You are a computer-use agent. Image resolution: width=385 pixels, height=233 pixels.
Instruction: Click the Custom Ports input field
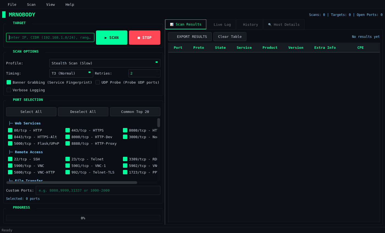(x=98, y=190)
